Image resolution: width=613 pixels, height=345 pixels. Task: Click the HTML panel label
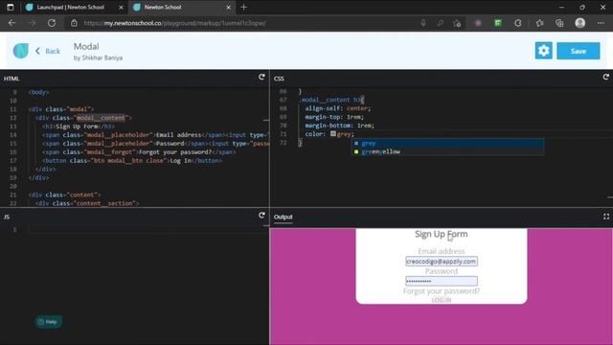(11, 79)
